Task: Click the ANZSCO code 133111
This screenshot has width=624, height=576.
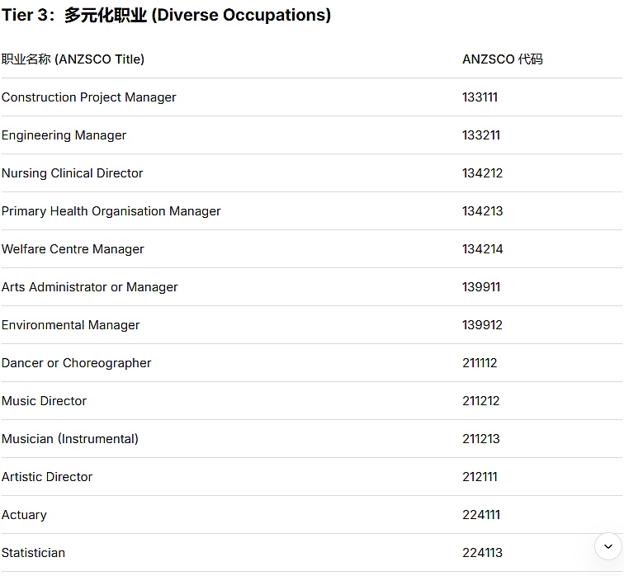Action: 480,97
